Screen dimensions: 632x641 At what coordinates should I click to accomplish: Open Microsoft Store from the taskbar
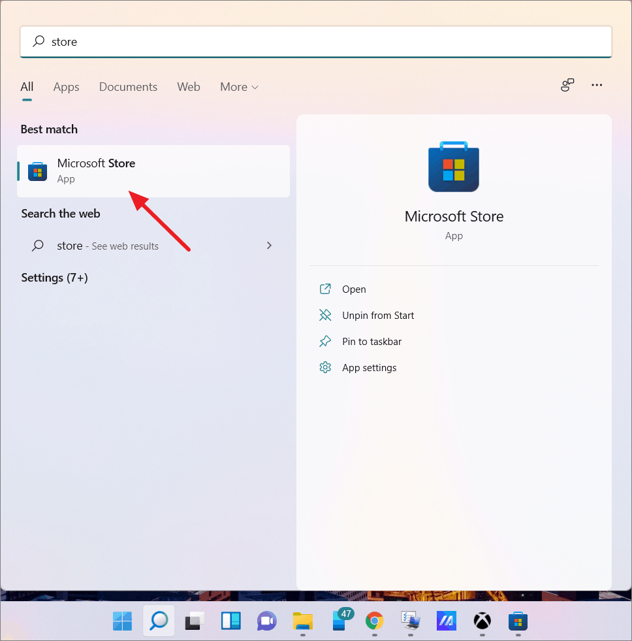coord(518,621)
